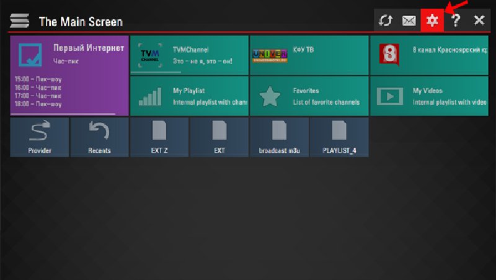This screenshot has height=280, width=496.
Task: Click the 15:00 Пик-шоу schedule entry
Action: tap(37, 79)
